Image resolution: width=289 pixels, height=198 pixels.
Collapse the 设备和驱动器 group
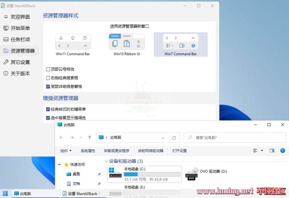[x=107, y=161]
